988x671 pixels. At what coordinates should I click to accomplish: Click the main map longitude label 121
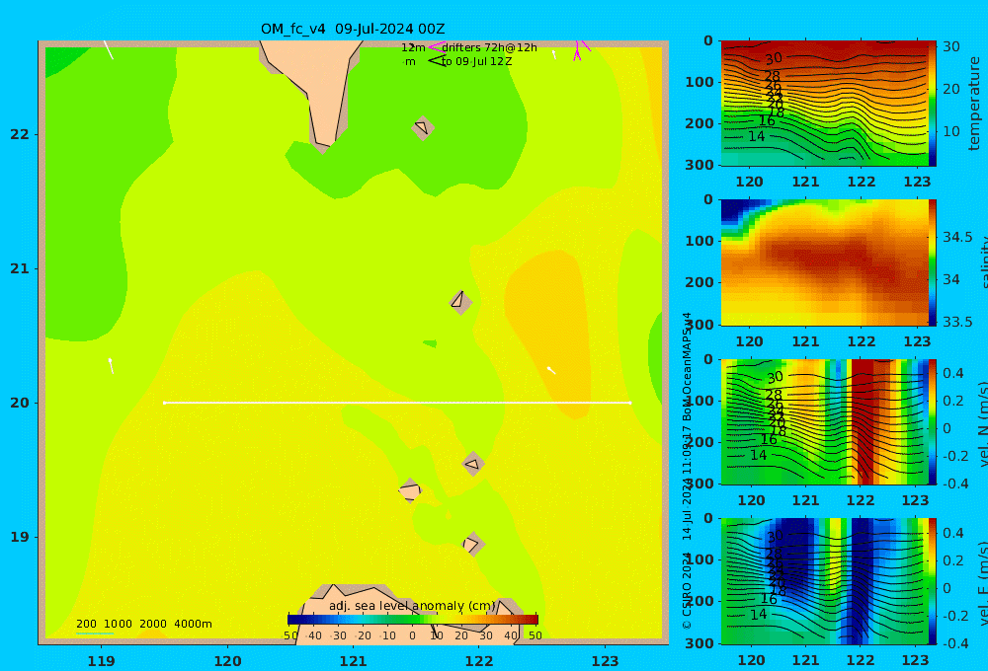pyautogui.click(x=353, y=661)
